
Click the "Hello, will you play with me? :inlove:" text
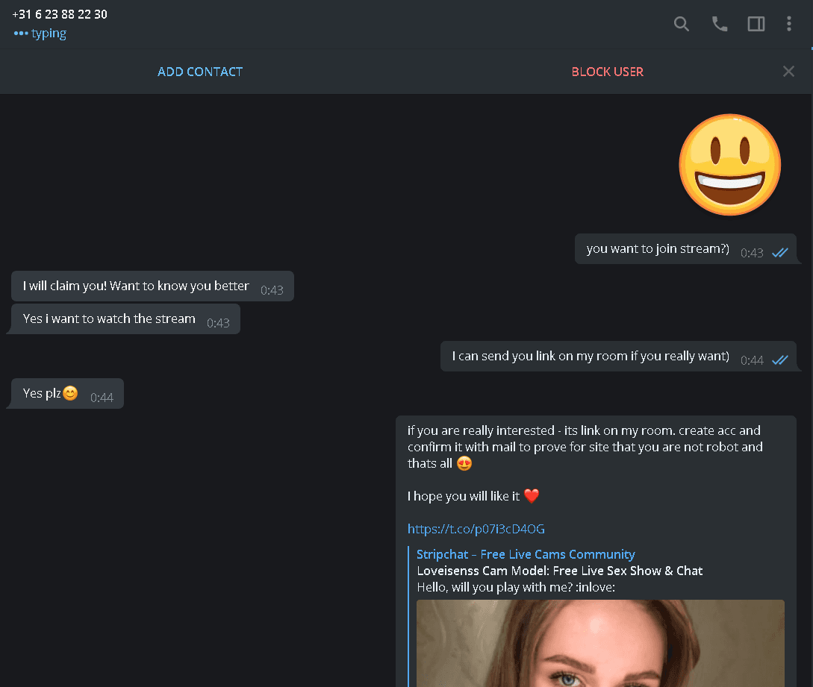(x=516, y=587)
